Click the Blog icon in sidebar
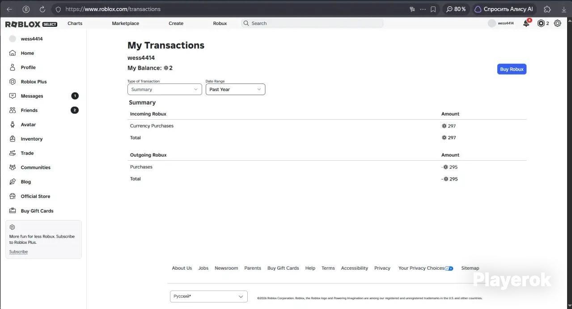This screenshot has height=309, width=572. [13, 182]
